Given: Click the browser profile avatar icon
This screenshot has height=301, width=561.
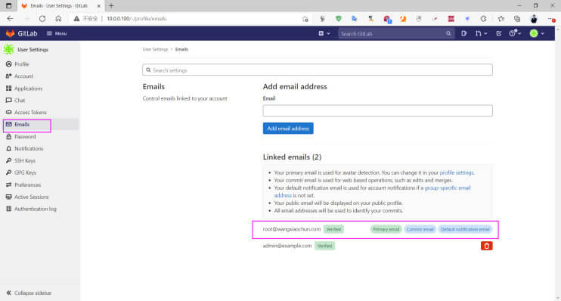Looking at the screenshot, I should click(534, 19).
